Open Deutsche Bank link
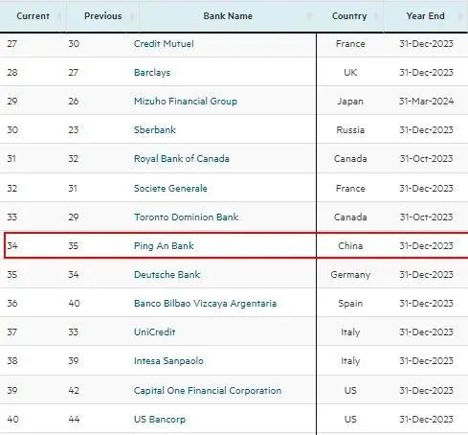 (167, 275)
